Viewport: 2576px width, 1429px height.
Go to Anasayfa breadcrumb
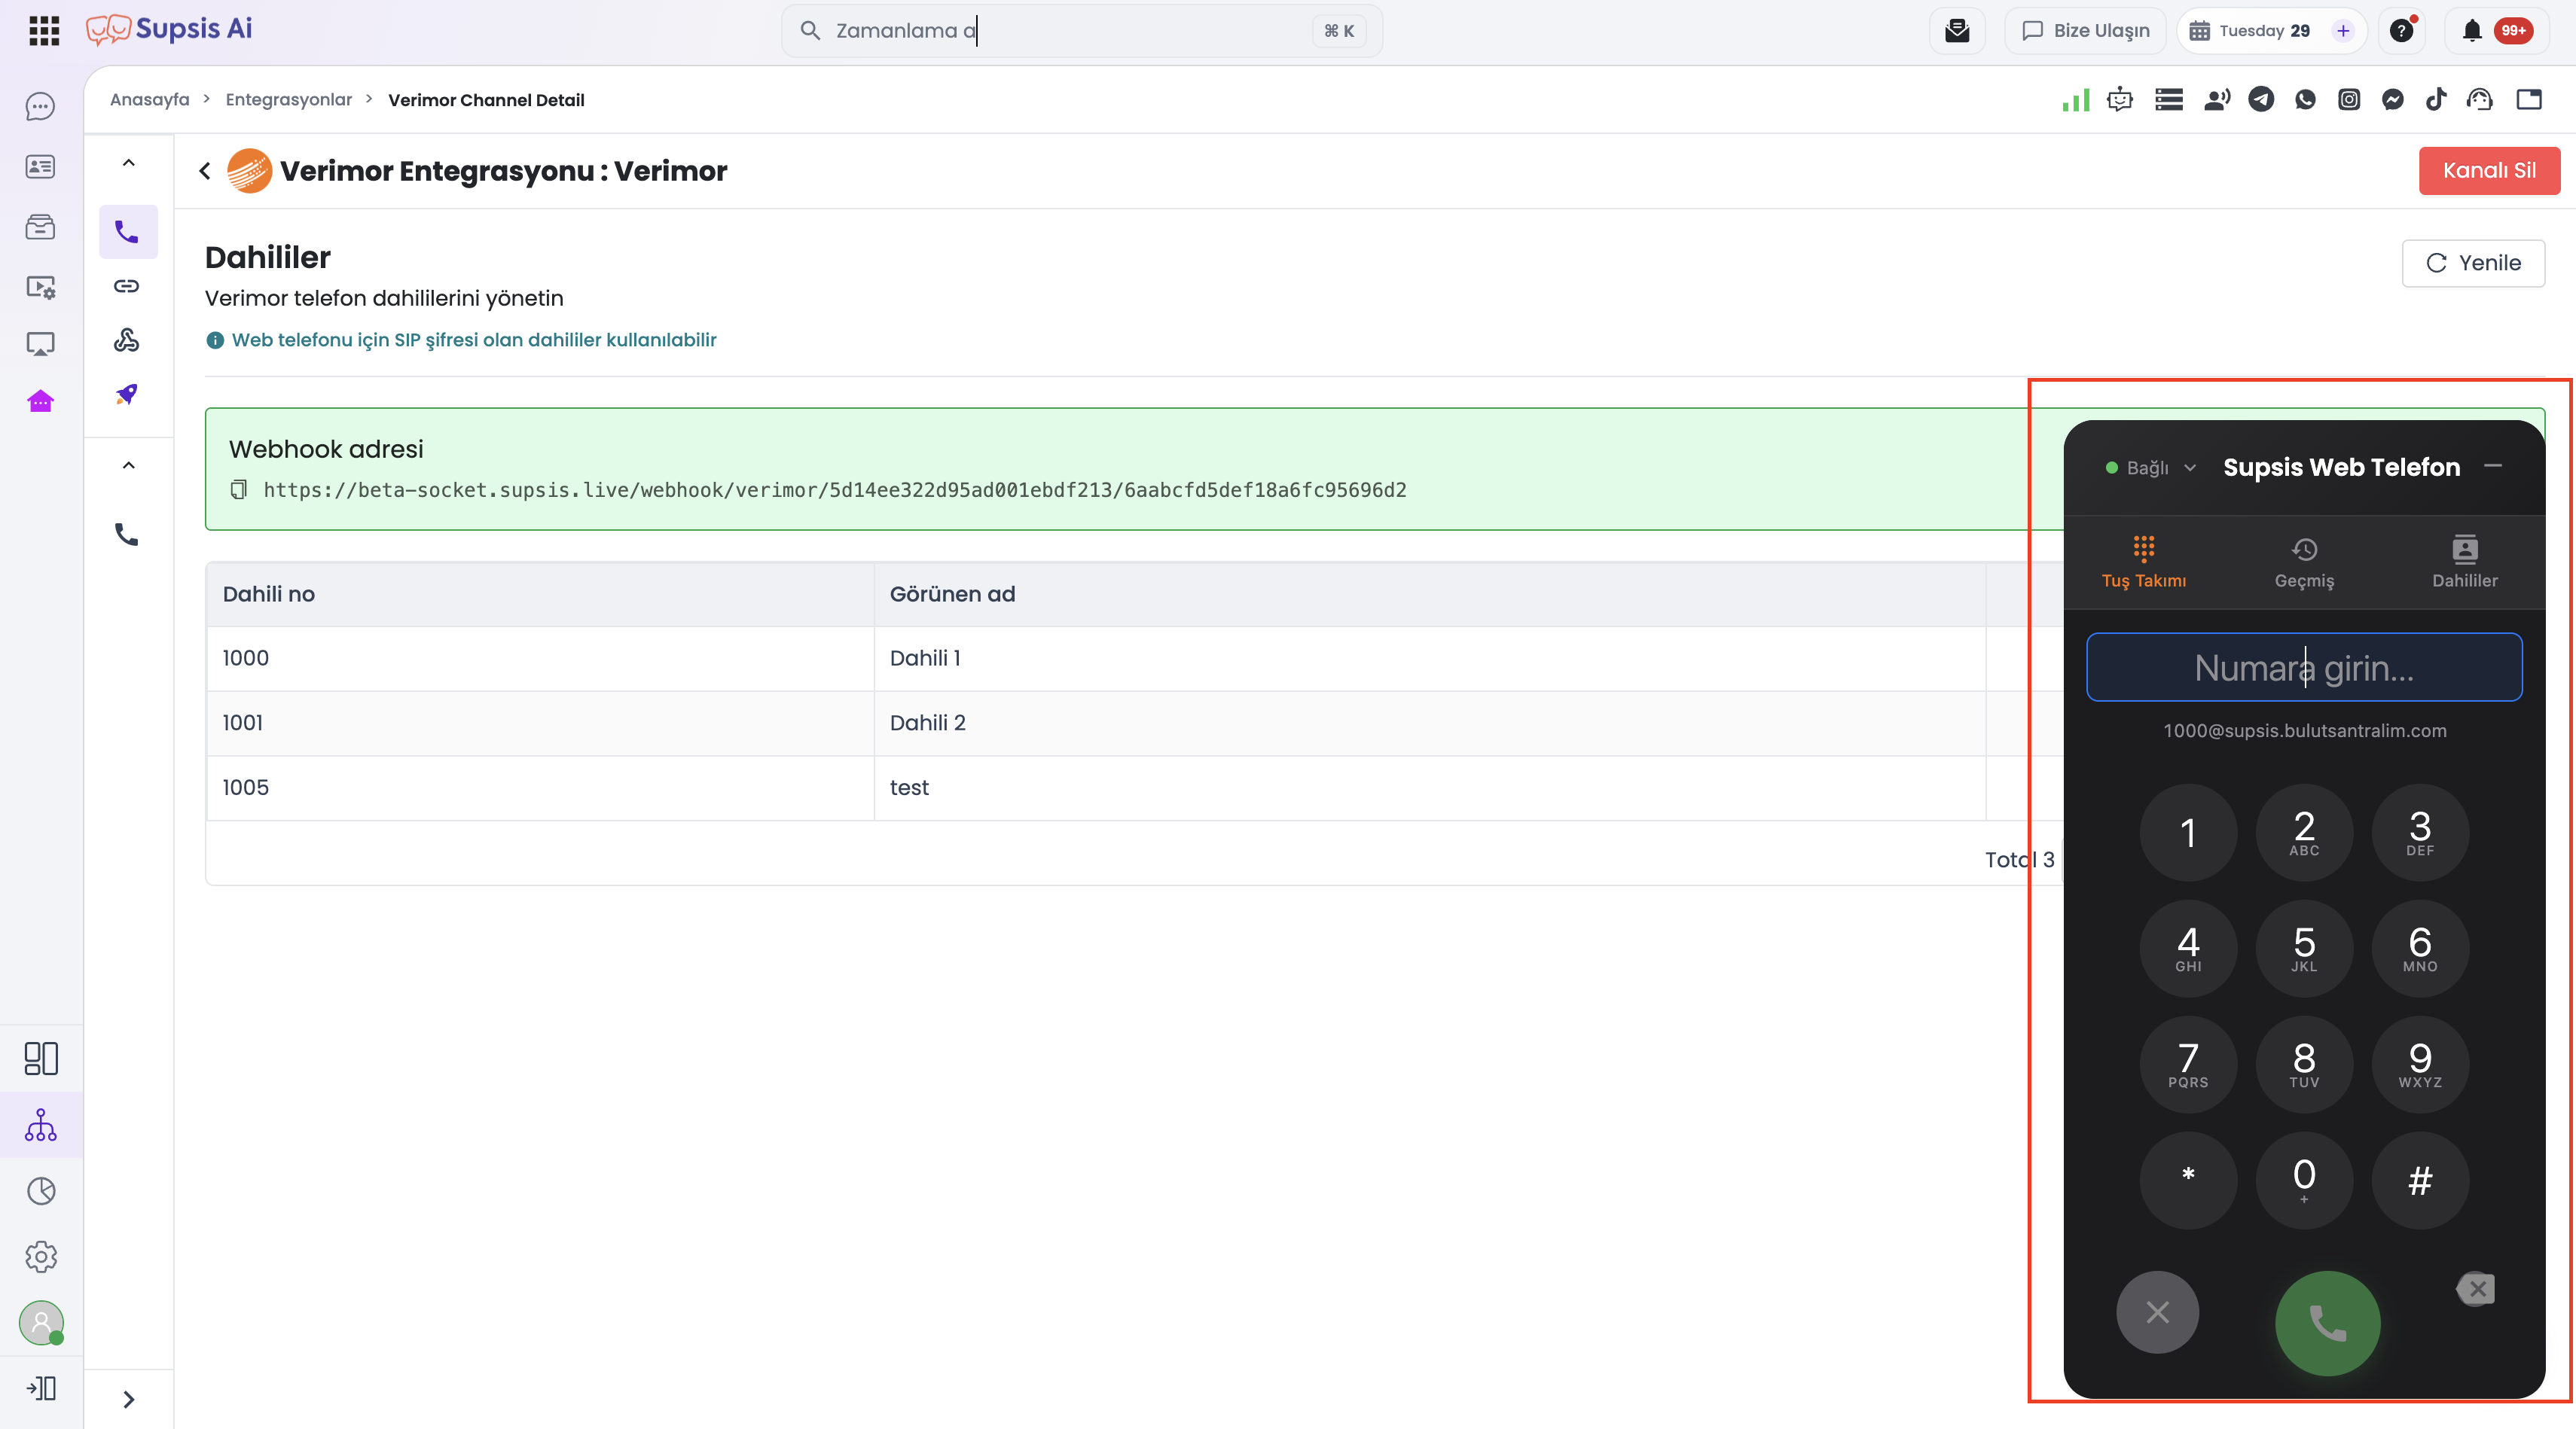149,100
